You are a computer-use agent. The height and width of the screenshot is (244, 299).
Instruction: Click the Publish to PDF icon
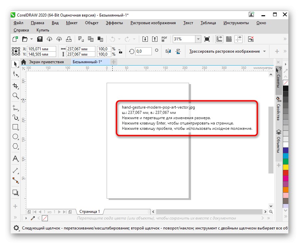[x=164, y=39]
